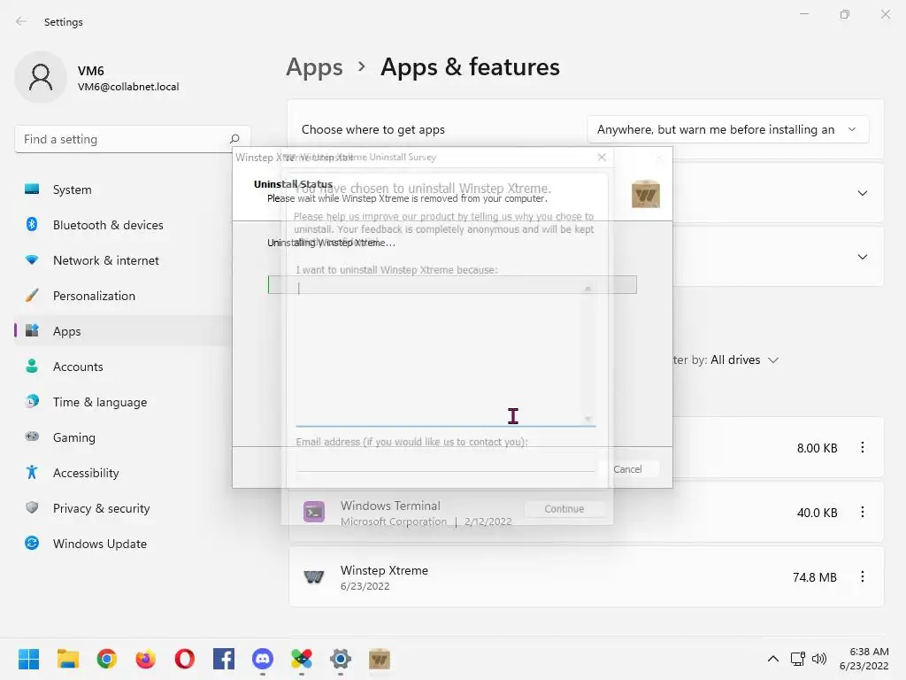Screen dimensions: 906x680
Task: Show hidden system tray icons
Action: pos(773,659)
